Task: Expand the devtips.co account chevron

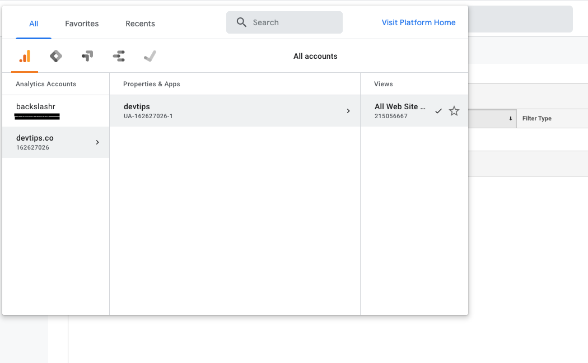Action: [97, 142]
